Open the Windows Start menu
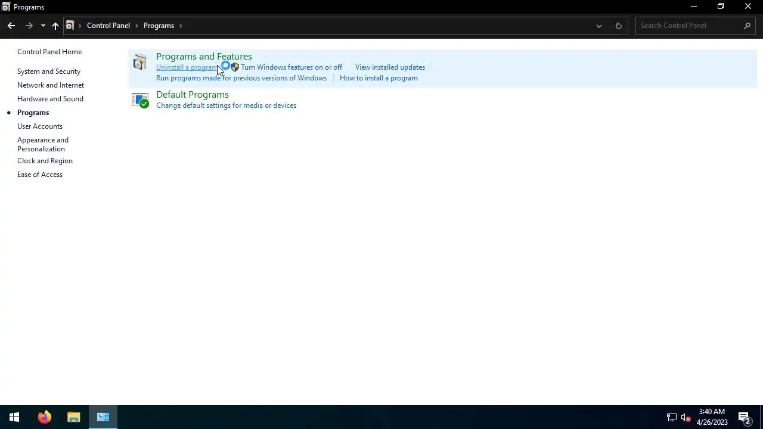This screenshot has width=763, height=429. coord(14,417)
